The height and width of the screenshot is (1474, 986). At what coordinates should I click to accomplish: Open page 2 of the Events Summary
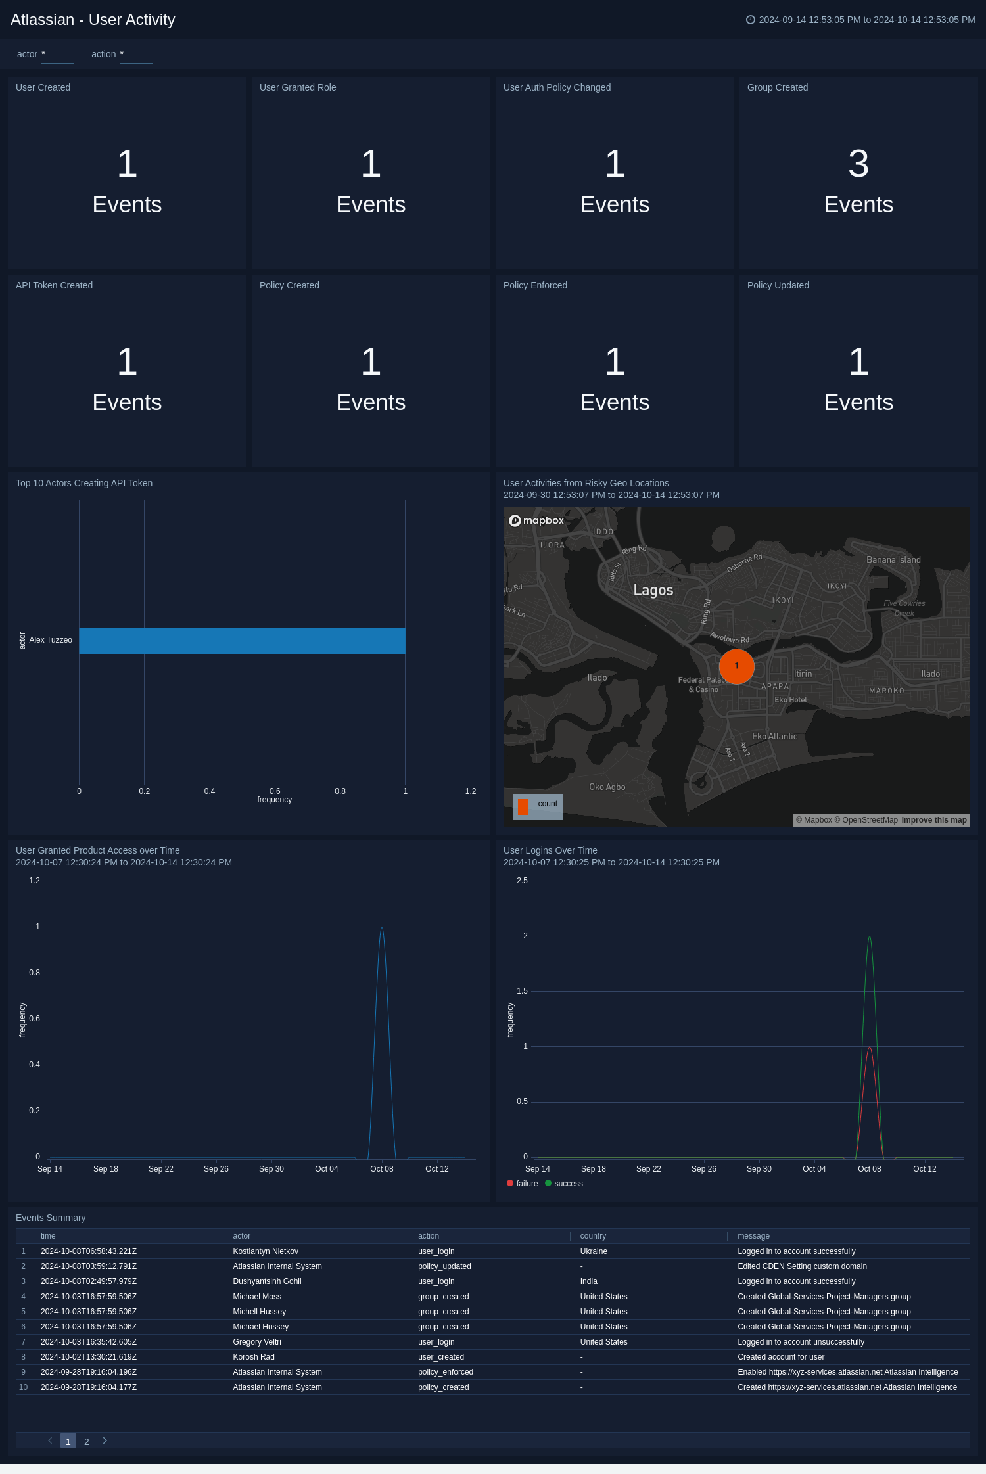tap(86, 1441)
